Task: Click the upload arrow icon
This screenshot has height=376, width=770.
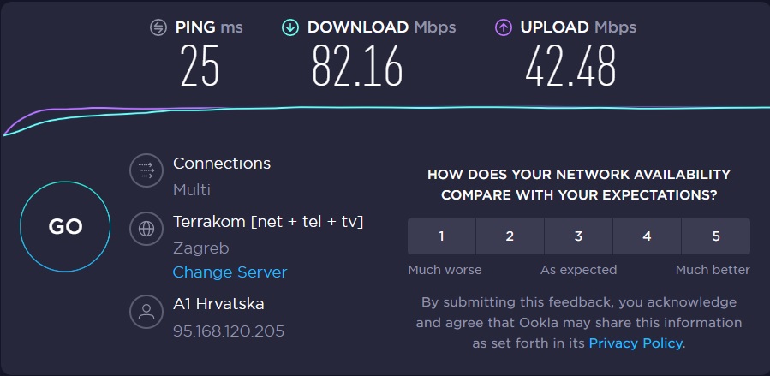Action: (x=504, y=27)
